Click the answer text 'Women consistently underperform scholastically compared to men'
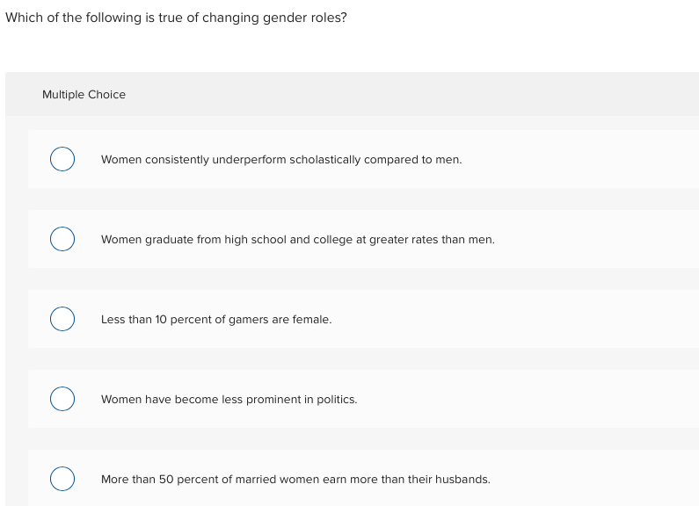 click(x=281, y=160)
